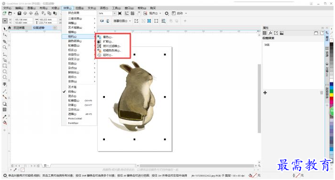Screen dimensions: 335x180
Task: Select the Rectangle tool
Action: [4, 66]
